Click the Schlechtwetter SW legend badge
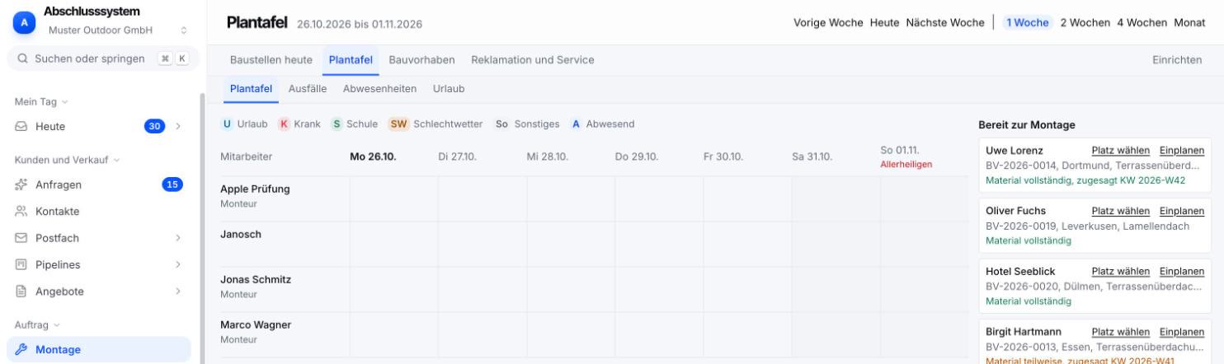The height and width of the screenshot is (364, 1224). [x=398, y=124]
